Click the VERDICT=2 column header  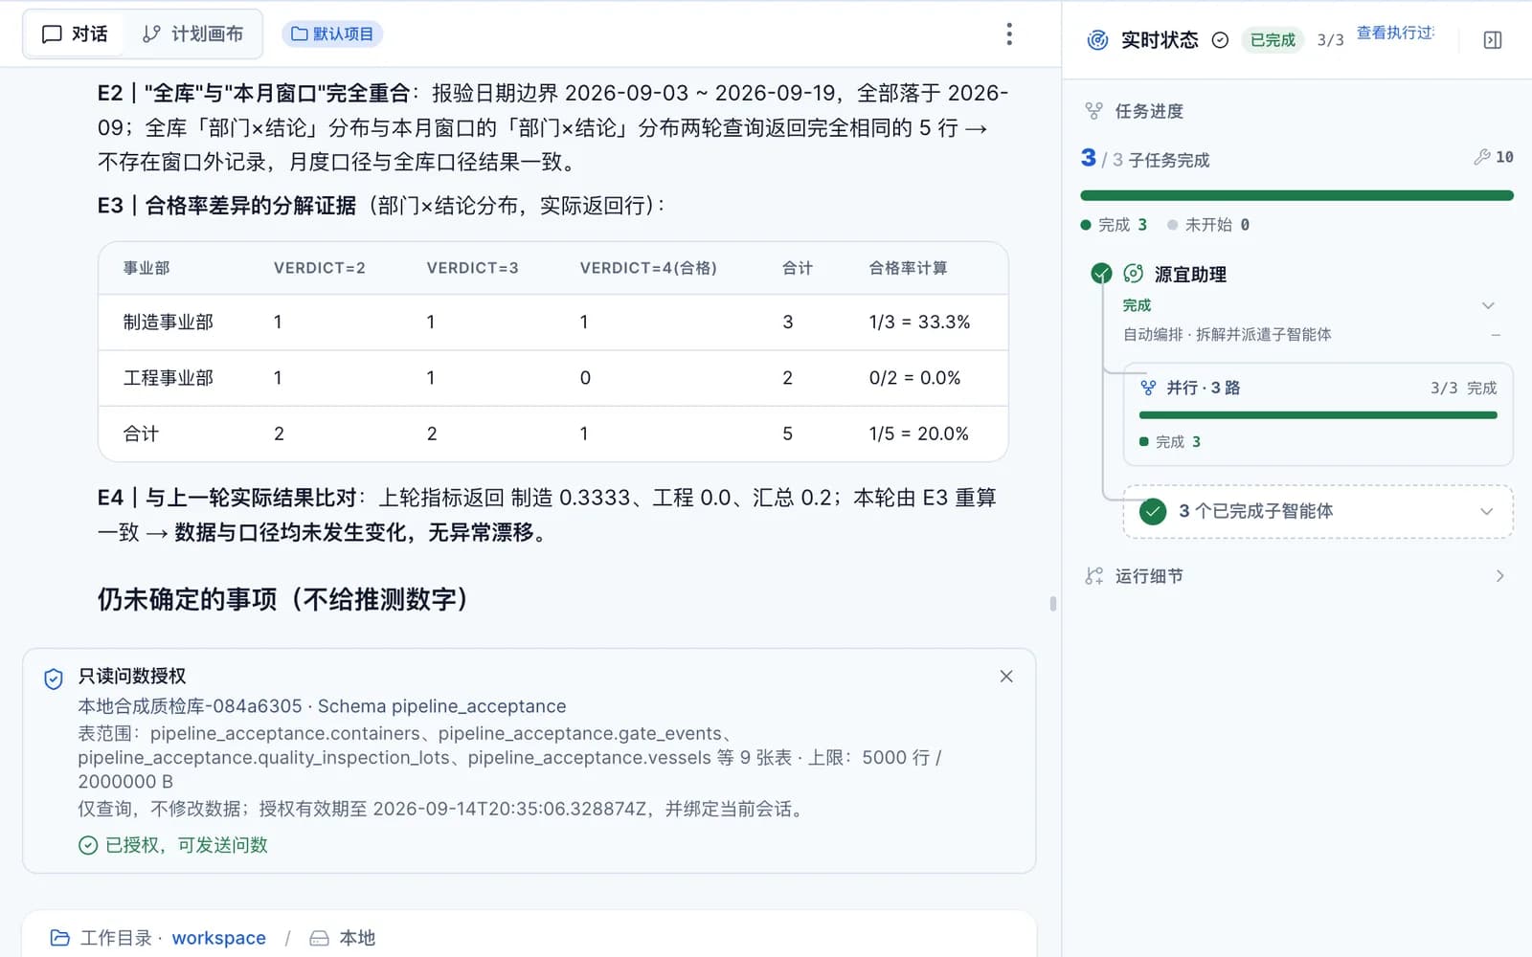320,268
